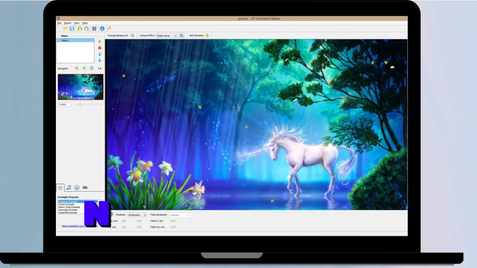Click the export animation film icon
The width and height of the screenshot is (477, 268).
[94, 28]
